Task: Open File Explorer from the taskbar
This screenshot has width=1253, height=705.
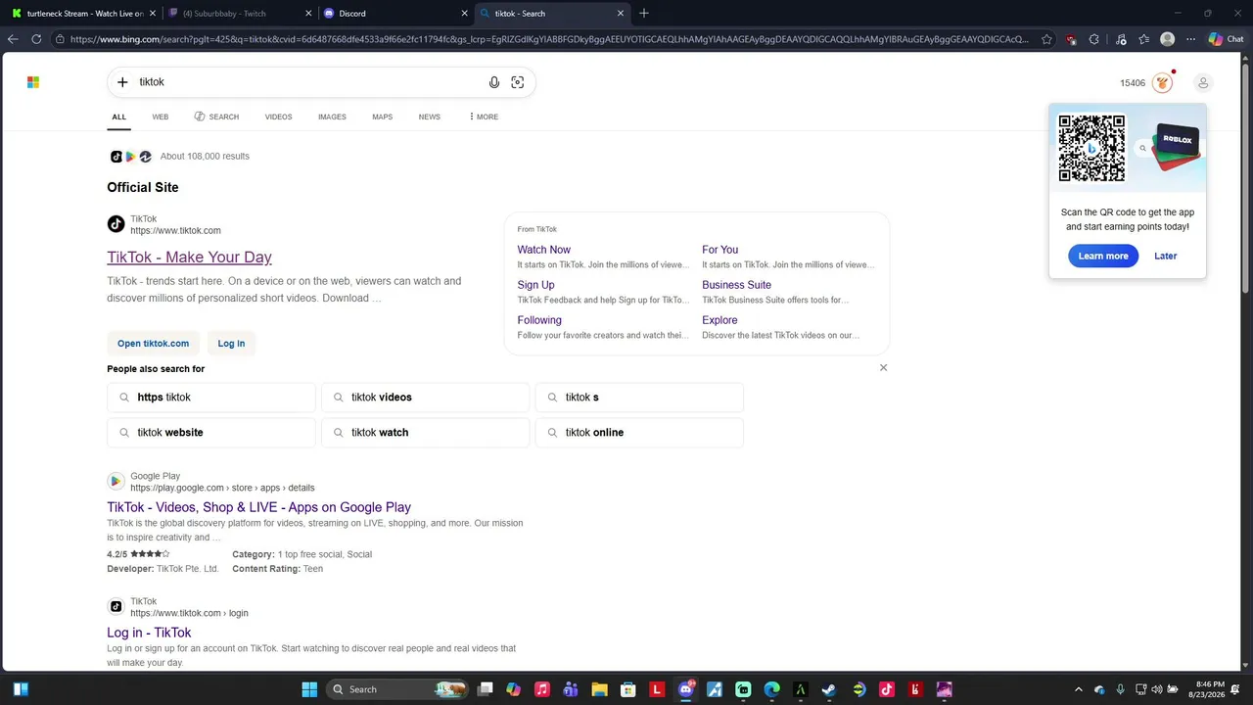Action: click(x=599, y=689)
